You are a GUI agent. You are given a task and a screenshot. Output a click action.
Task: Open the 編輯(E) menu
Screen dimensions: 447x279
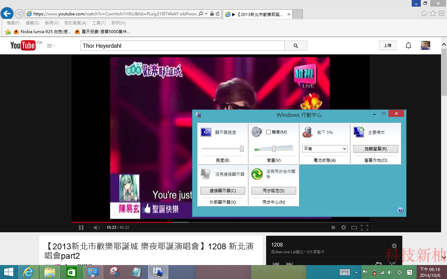pyautogui.click(x=32, y=23)
